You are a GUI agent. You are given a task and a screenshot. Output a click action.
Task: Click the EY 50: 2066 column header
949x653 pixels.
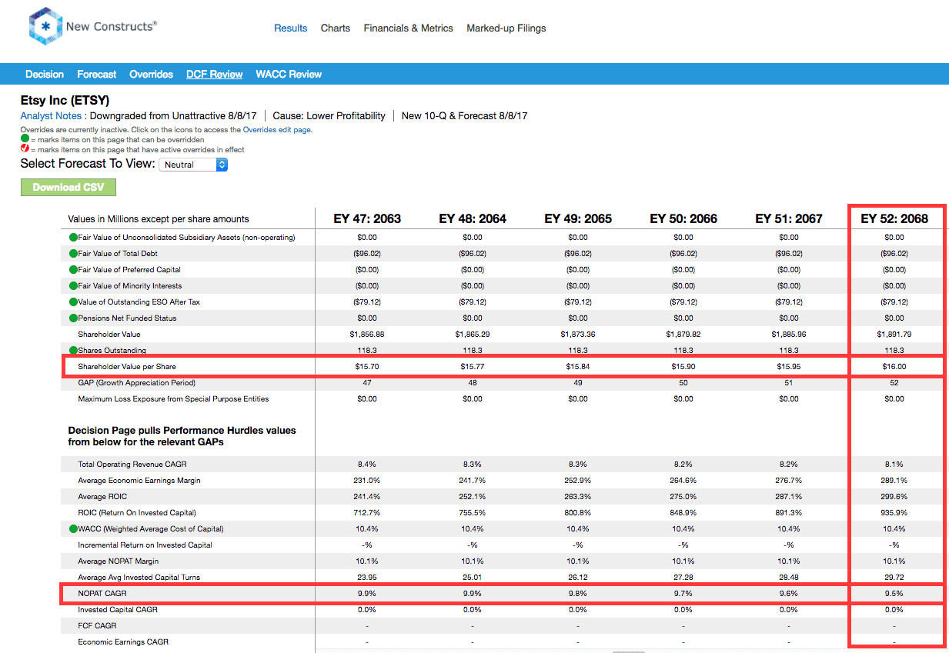tap(683, 218)
